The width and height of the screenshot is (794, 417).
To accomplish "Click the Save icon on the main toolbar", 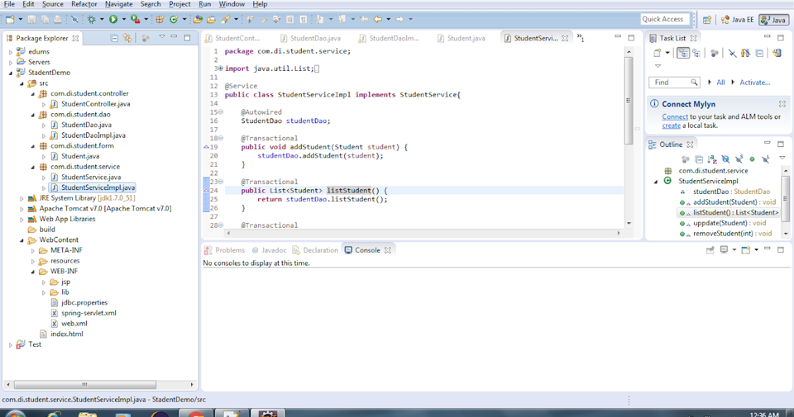I will [31, 19].
